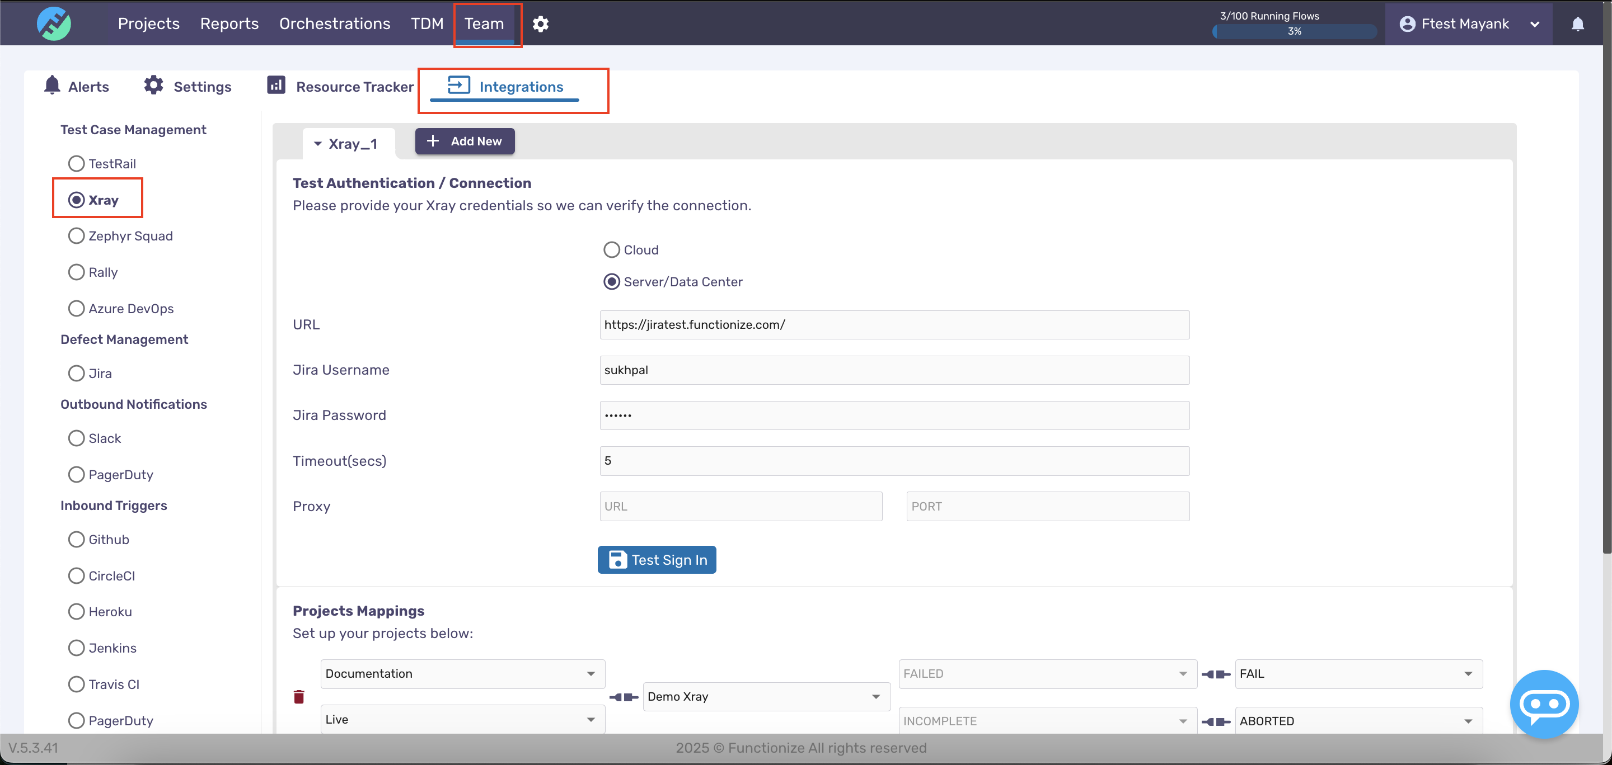The image size is (1612, 765).
Task: Click the Resource Tracker chart icon
Action: pos(276,84)
